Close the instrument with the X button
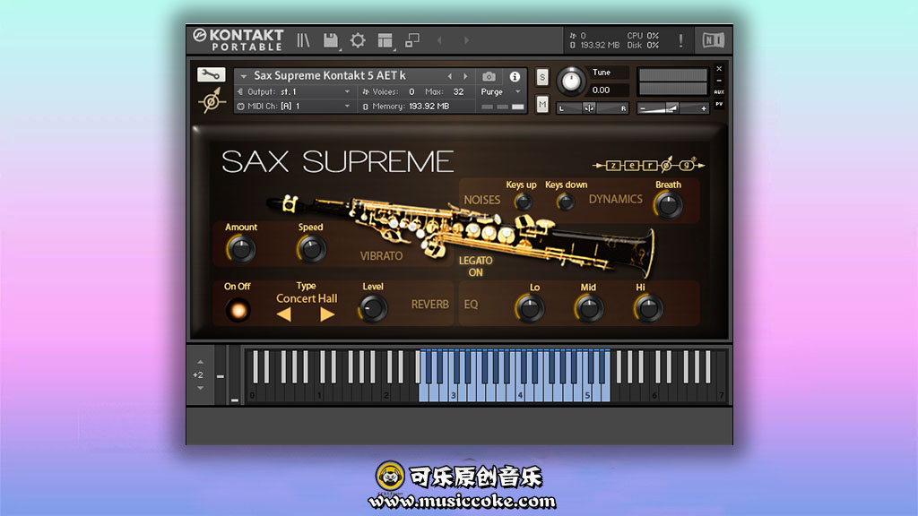The width and height of the screenshot is (918, 516). (x=719, y=69)
